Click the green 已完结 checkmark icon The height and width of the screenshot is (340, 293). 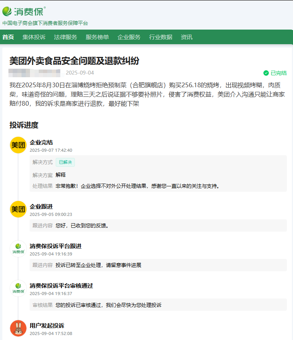click(266, 73)
